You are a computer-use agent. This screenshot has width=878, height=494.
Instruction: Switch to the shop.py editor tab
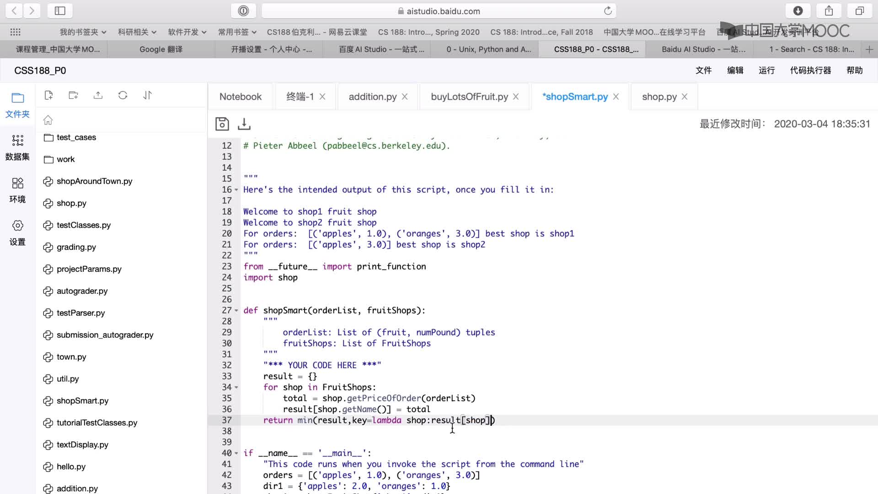[659, 97]
